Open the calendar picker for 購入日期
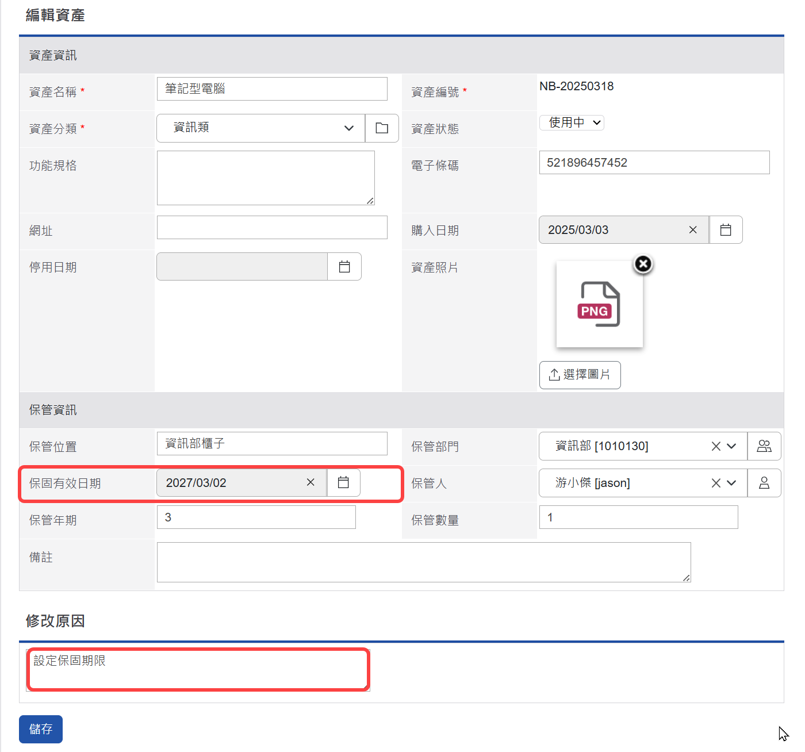Image resolution: width=805 pixels, height=752 pixels. [726, 229]
